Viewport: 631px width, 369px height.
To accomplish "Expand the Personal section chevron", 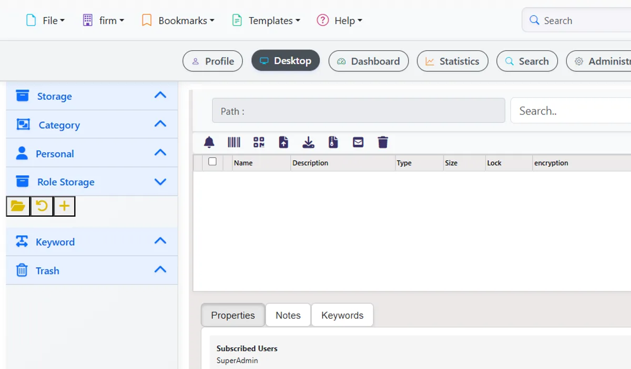I will (160, 153).
